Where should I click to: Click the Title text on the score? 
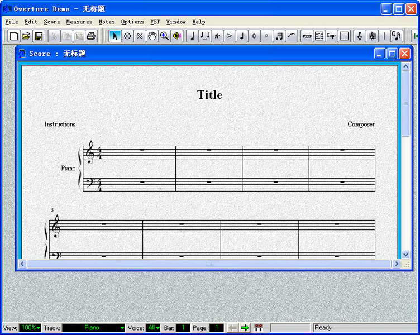pos(209,95)
